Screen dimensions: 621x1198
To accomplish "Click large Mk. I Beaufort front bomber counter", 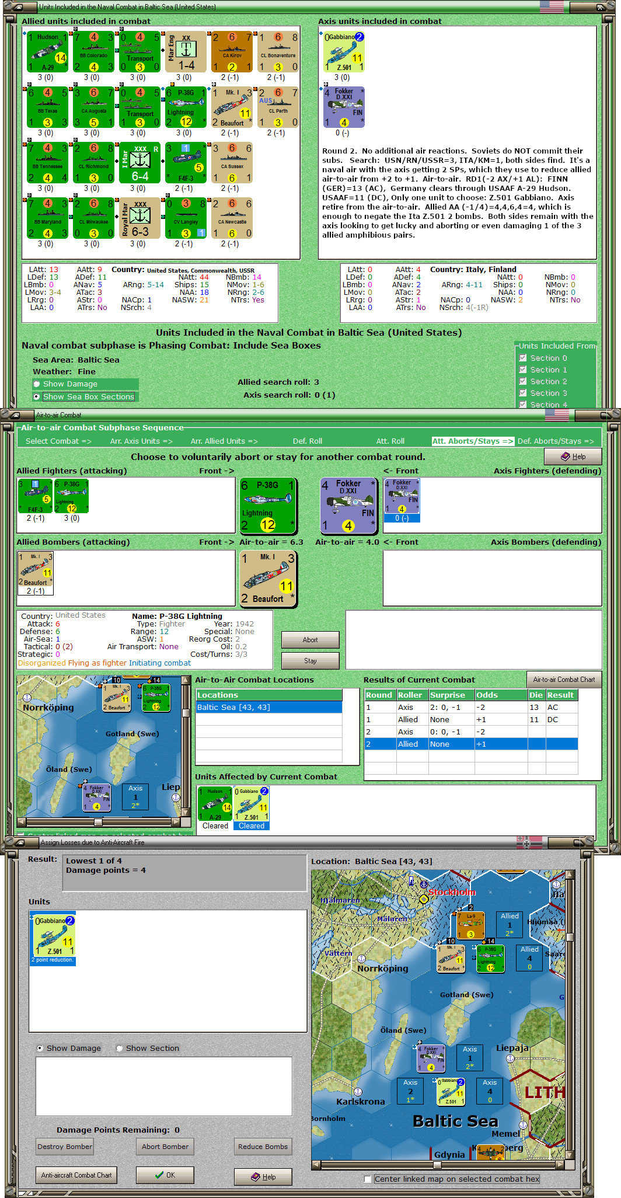I will (268, 579).
